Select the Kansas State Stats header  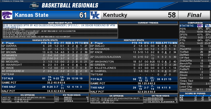45,40
